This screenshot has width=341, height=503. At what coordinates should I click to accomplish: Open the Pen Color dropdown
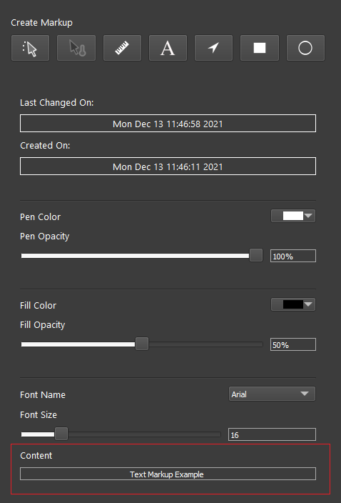point(293,216)
